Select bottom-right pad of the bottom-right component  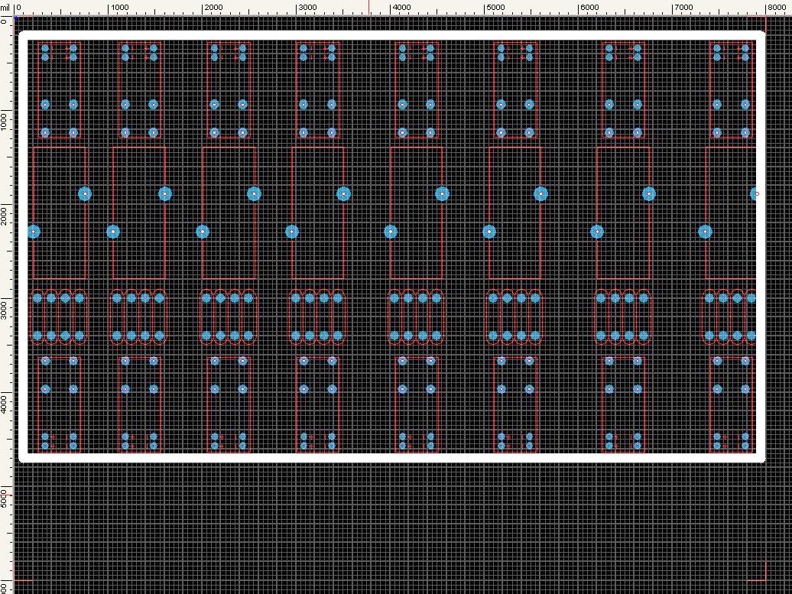pos(745,445)
